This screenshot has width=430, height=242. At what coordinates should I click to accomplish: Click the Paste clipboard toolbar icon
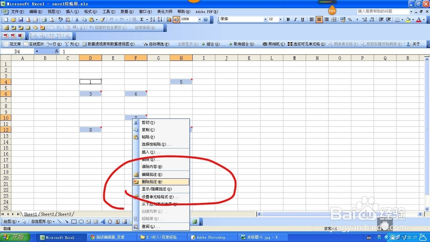[92, 19]
